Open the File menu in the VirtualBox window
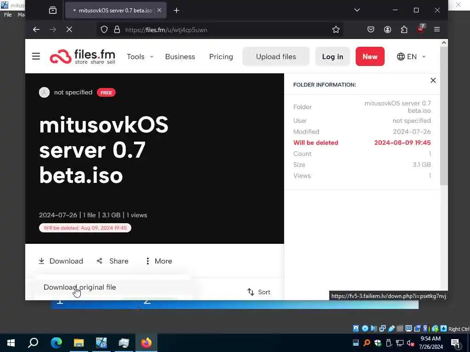This screenshot has width=470, height=352. (x=8, y=14)
